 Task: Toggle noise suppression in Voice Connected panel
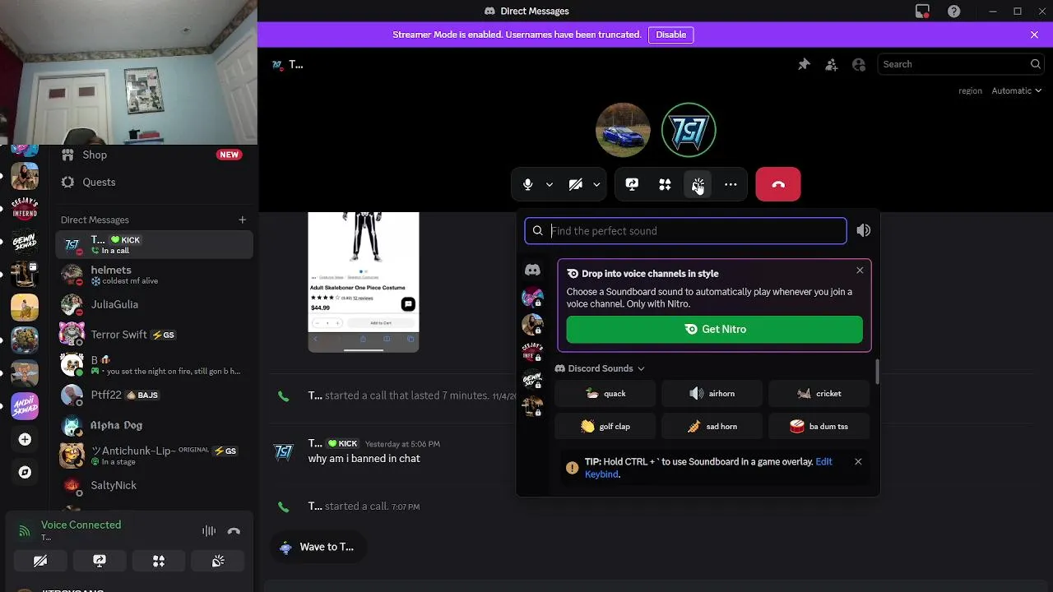pos(209,531)
